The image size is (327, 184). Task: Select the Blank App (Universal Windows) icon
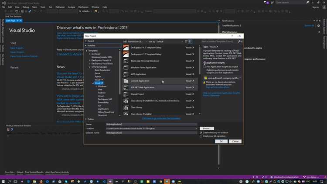click(x=126, y=61)
